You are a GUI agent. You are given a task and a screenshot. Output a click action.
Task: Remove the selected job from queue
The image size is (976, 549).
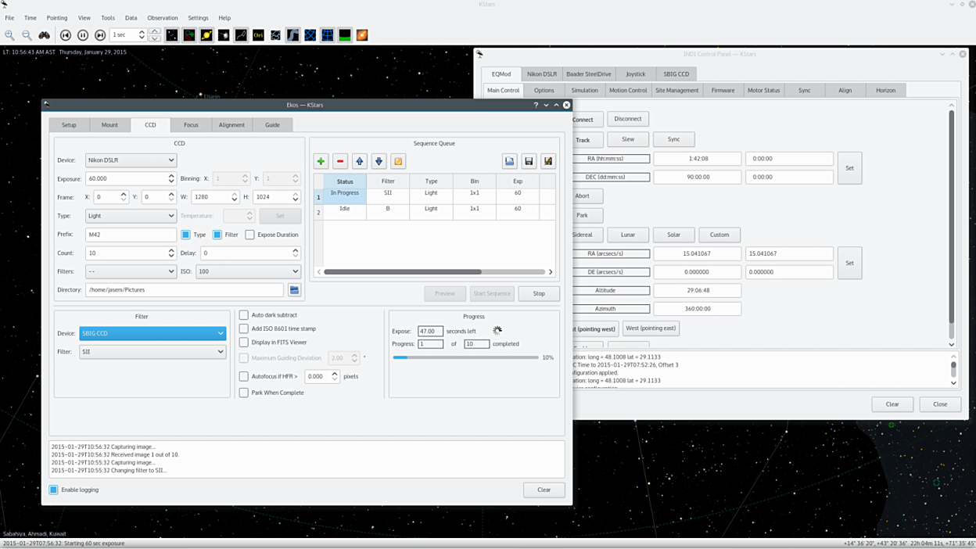(340, 161)
